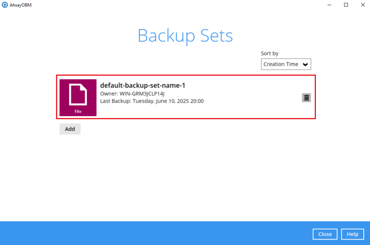Click the Owner WIN-GRM3JCLP14J line

coord(132,94)
